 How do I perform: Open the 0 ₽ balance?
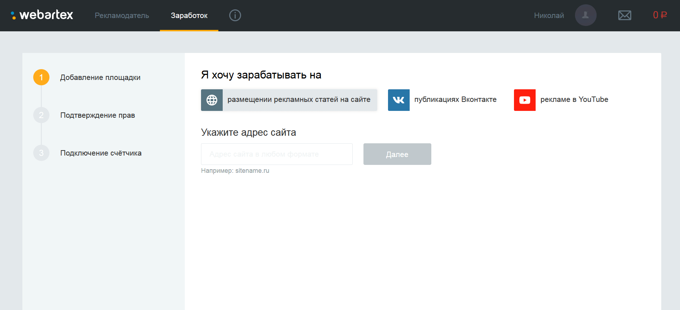click(660, 15)
